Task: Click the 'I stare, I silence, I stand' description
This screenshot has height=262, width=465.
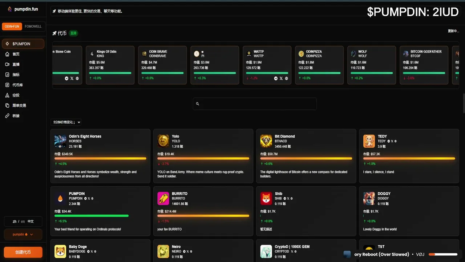Action: 379,172
